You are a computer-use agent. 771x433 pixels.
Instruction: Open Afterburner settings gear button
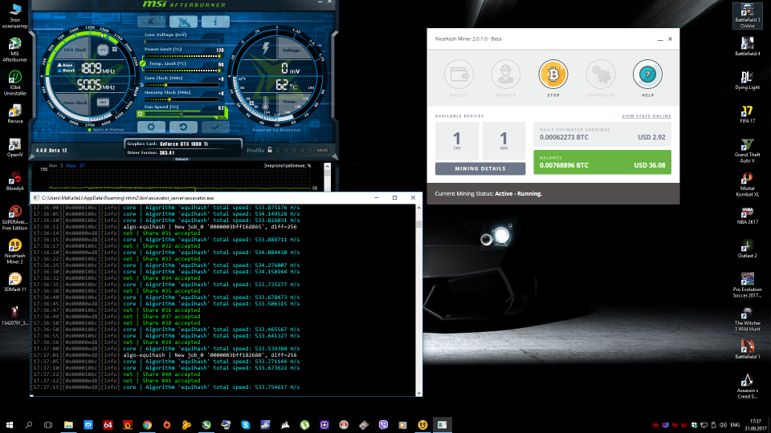click(151, 127)
